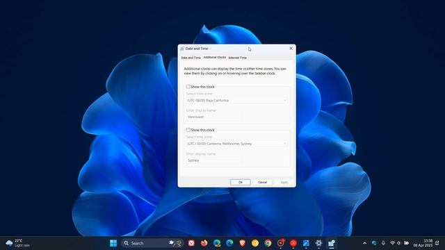Image resolution: width=445 pixels, height=250 pixels.
Task: Click the Sydney display name field
Action: click(214, 160)
